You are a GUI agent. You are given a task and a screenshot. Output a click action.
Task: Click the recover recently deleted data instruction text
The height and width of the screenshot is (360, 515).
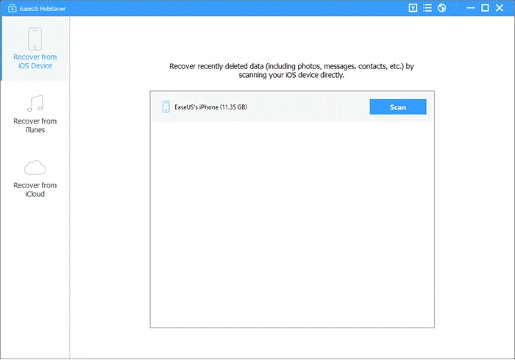[x=292, y=70]
